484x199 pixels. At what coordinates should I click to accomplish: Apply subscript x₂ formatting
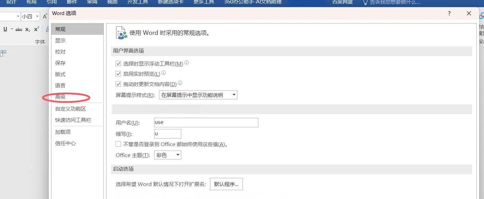(28, 29)
